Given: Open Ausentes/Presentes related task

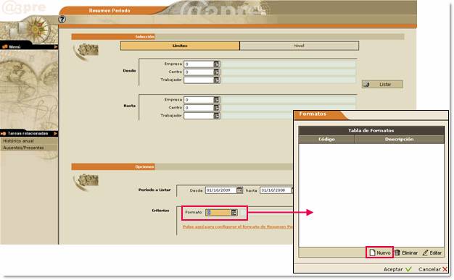Looking at the screenshot, I should pos(23,148).
